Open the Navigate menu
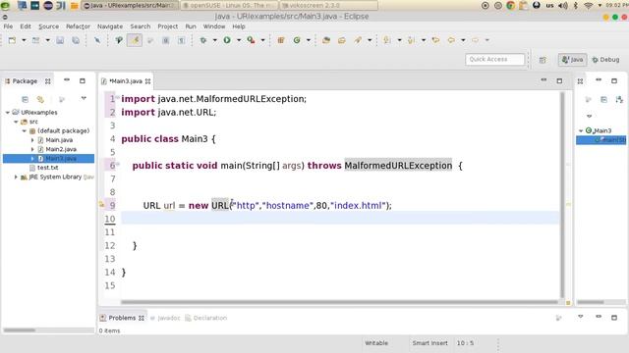This screenshot has height=353, width=629. [110, 26]
